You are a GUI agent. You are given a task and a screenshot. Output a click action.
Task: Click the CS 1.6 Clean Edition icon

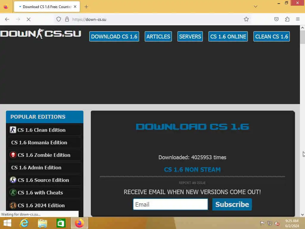tap(13, 130)
